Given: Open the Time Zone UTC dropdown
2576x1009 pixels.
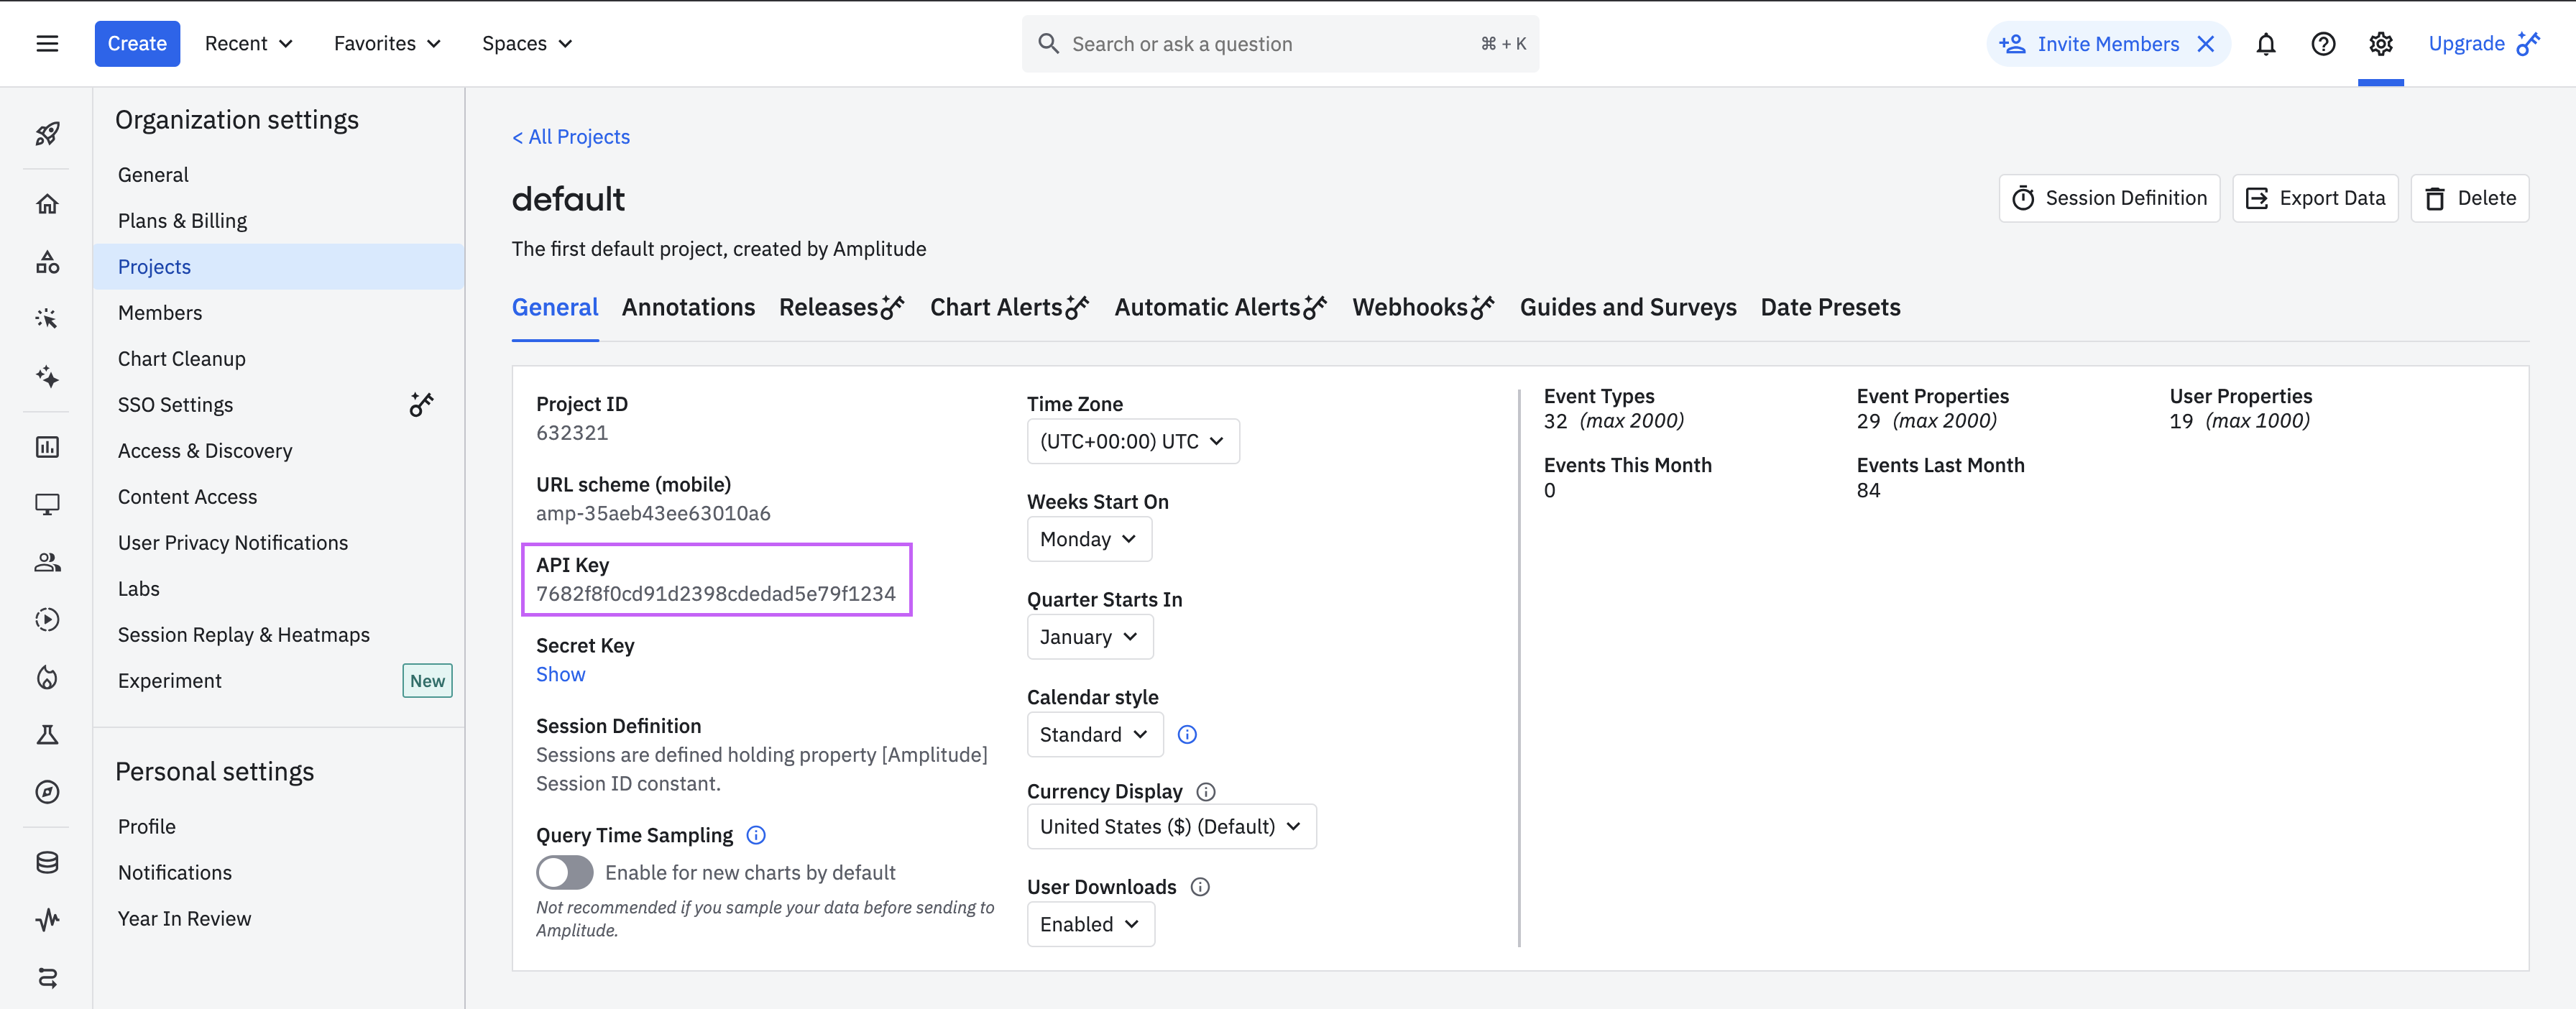Looking at the screenshot, I should 1132,441.
